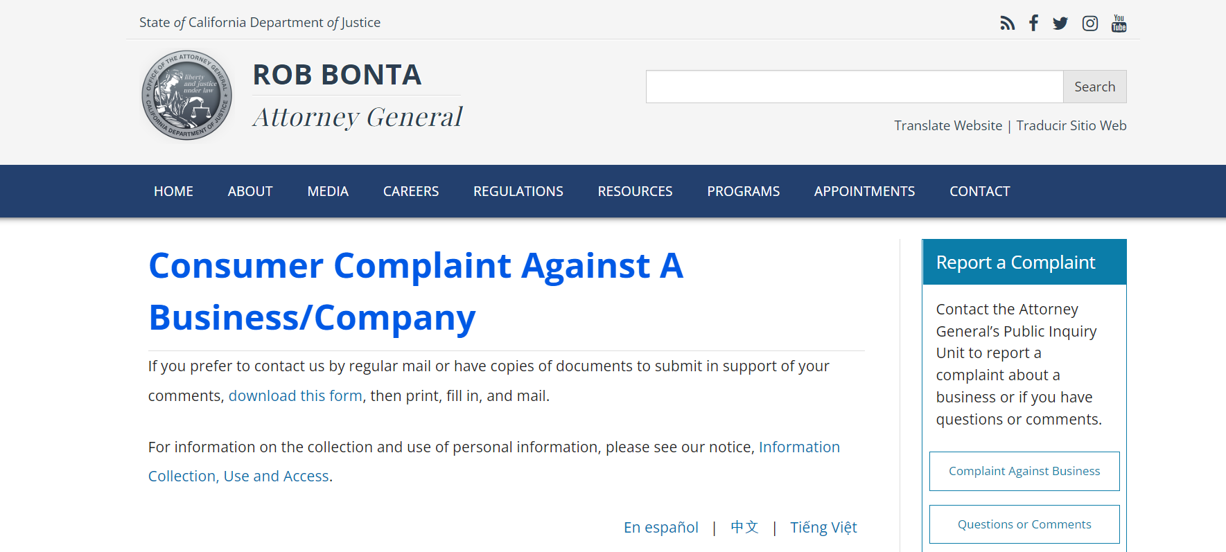
Task: Click the download this form link
Action: (x=295, y=395)
